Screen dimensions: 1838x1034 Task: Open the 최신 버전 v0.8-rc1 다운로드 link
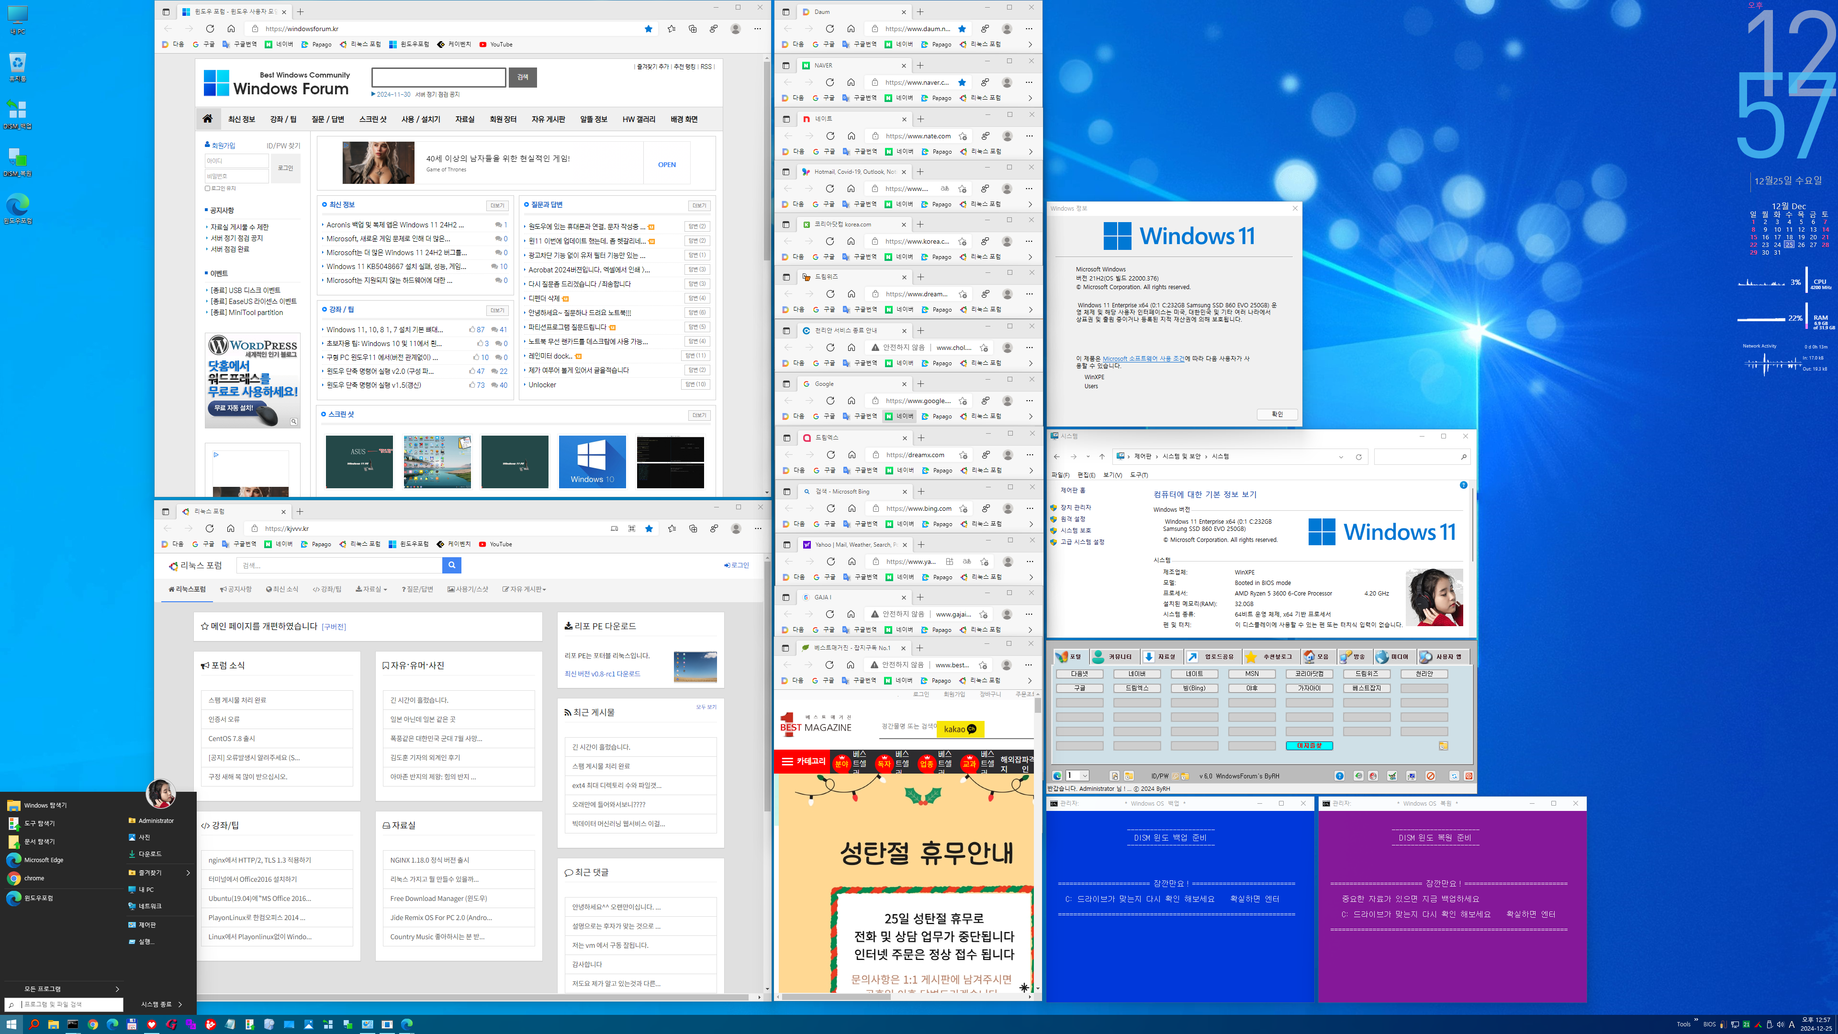[x=602, y=674]
